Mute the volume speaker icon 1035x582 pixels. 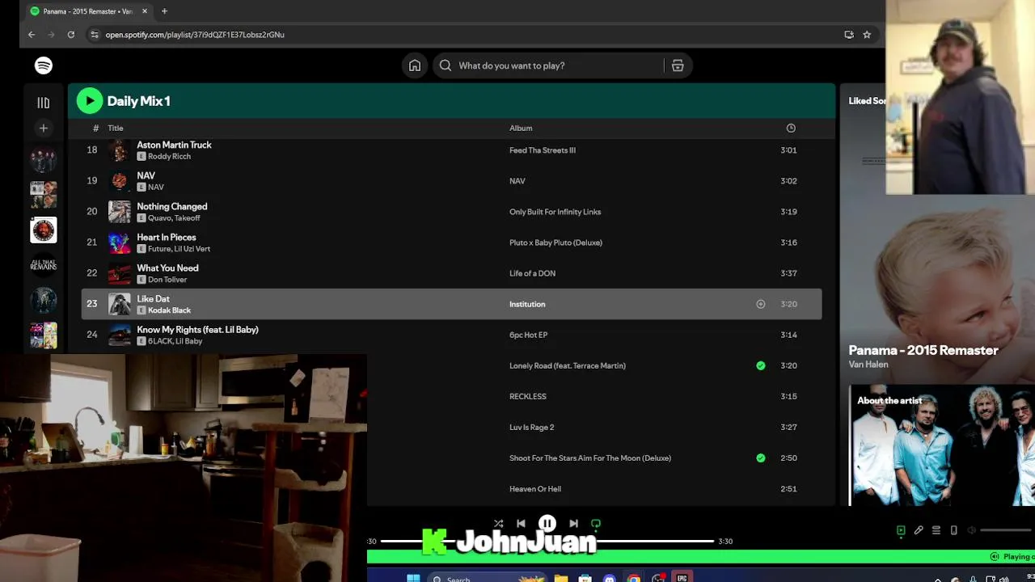click(x=972, y=530)
